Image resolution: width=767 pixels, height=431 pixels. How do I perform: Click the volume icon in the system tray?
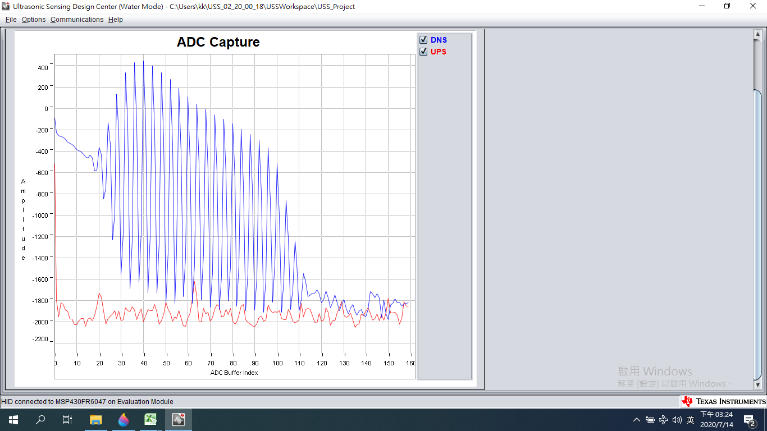click(x=677, y=420)
